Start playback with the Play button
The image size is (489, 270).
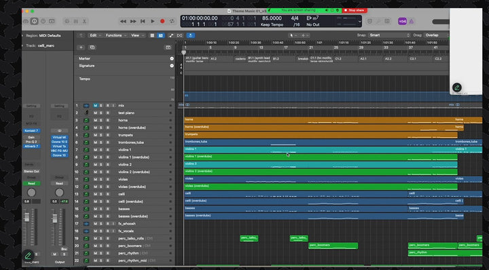153,21
